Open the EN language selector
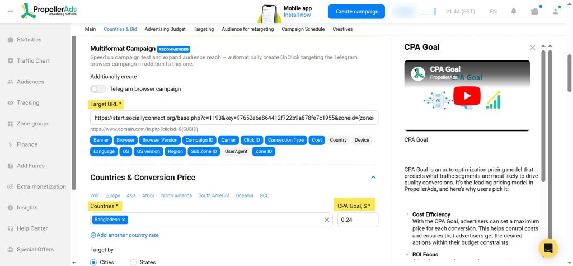This screenshot has width=573, height=266. pyautogui.click(x=493, y=12)
